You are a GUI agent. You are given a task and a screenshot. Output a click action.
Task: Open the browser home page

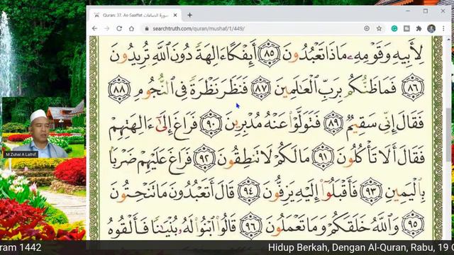131,28
